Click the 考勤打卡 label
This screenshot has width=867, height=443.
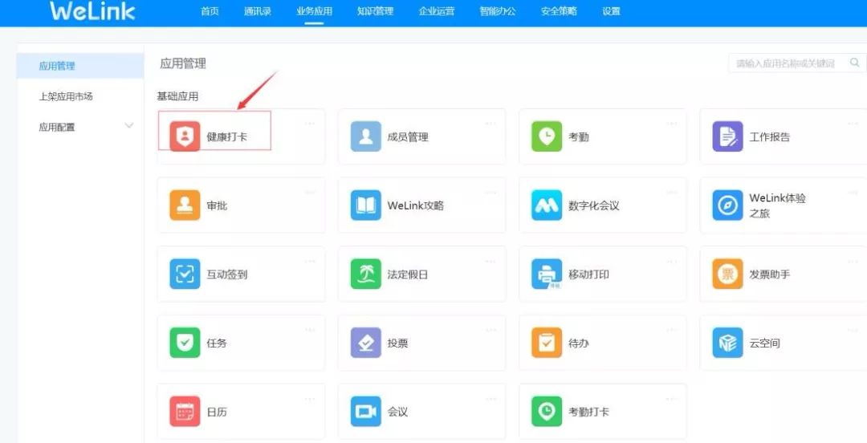tap(589, 412)
